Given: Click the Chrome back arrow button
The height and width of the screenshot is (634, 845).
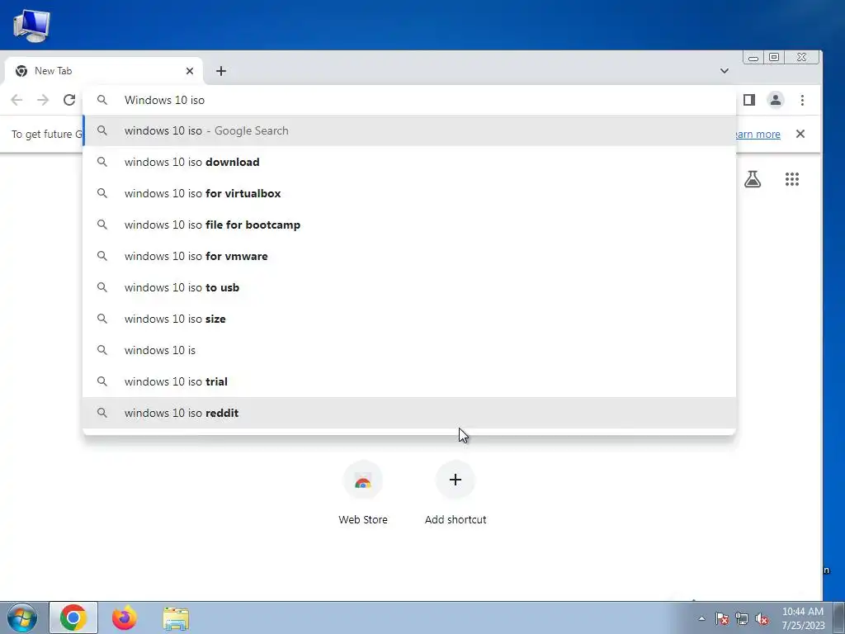Looking at the screenshot, I should 17,100.
